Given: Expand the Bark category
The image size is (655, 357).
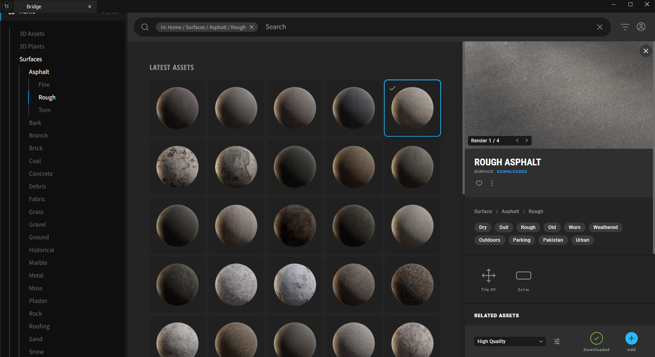Looking at the screenshot, I should click(35, 123).
